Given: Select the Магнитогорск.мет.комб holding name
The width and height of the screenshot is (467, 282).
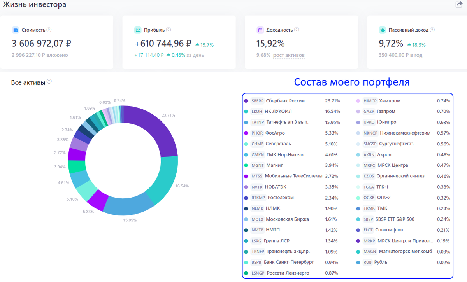Looking at the screenshot, I should pyautogui.click(x=406, y=251).
